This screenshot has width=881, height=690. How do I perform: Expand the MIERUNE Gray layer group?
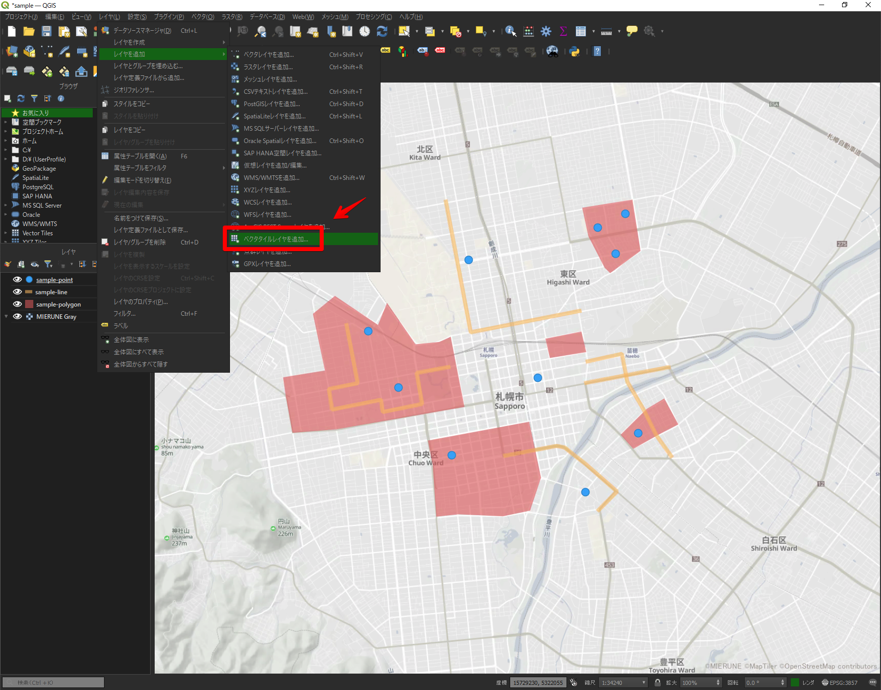click(6, 317)
